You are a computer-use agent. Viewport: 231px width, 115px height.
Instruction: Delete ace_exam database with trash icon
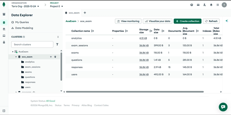pyautogui.click(x=55, y=57)
